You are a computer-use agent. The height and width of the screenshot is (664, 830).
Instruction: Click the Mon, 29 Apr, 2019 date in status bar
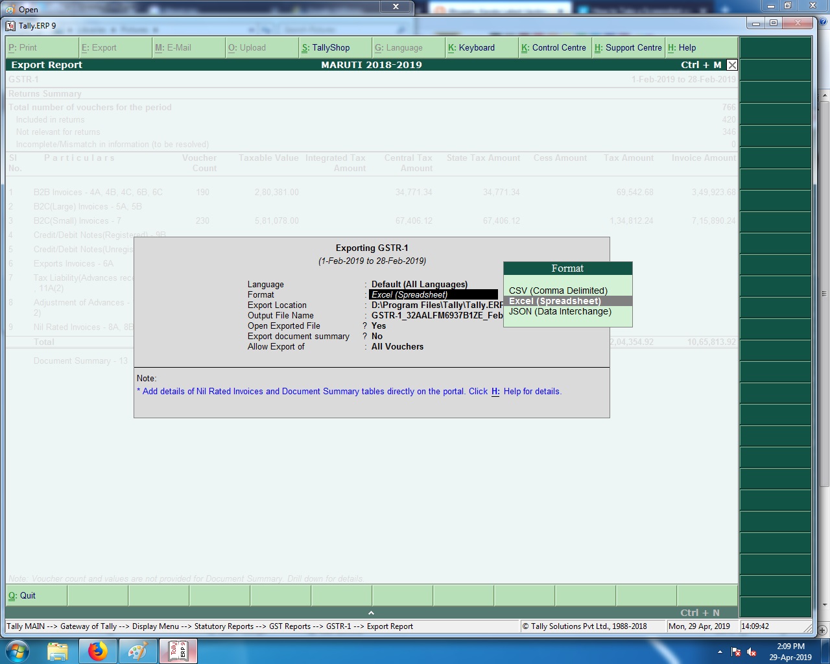699,626
